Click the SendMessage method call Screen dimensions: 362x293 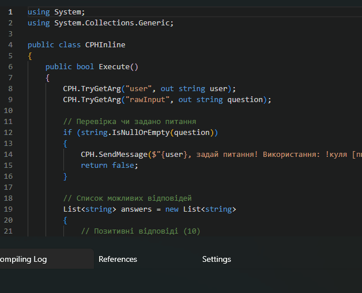(123, 154)
